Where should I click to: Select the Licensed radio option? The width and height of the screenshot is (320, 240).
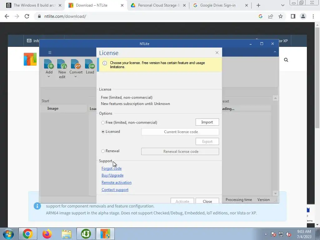pyautogui.click(x=103, y=132)
